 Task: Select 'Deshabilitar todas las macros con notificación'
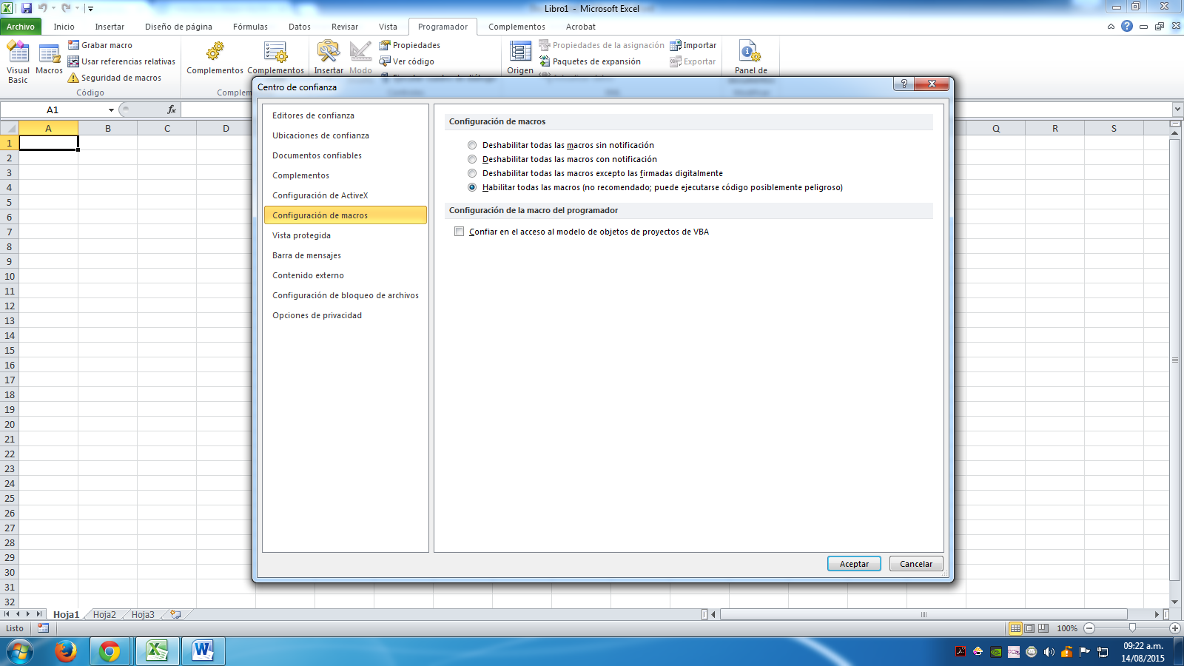pos(472,159)
